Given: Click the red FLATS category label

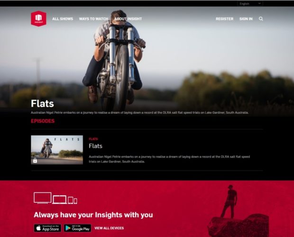Looking at the screenshot, I should 93,139.
